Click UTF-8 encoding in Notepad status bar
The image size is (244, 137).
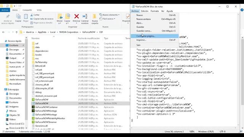222,132
